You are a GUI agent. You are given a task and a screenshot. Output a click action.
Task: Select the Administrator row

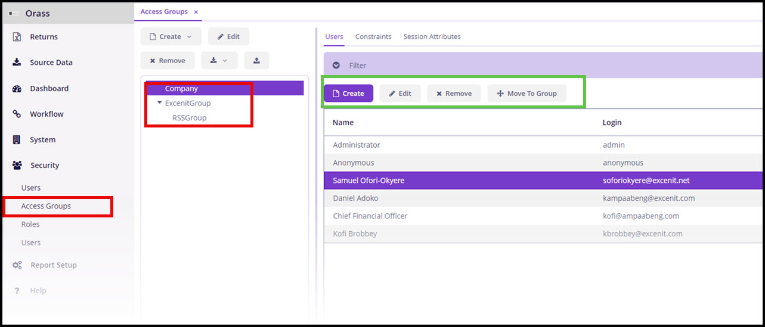tap(543, 145)
